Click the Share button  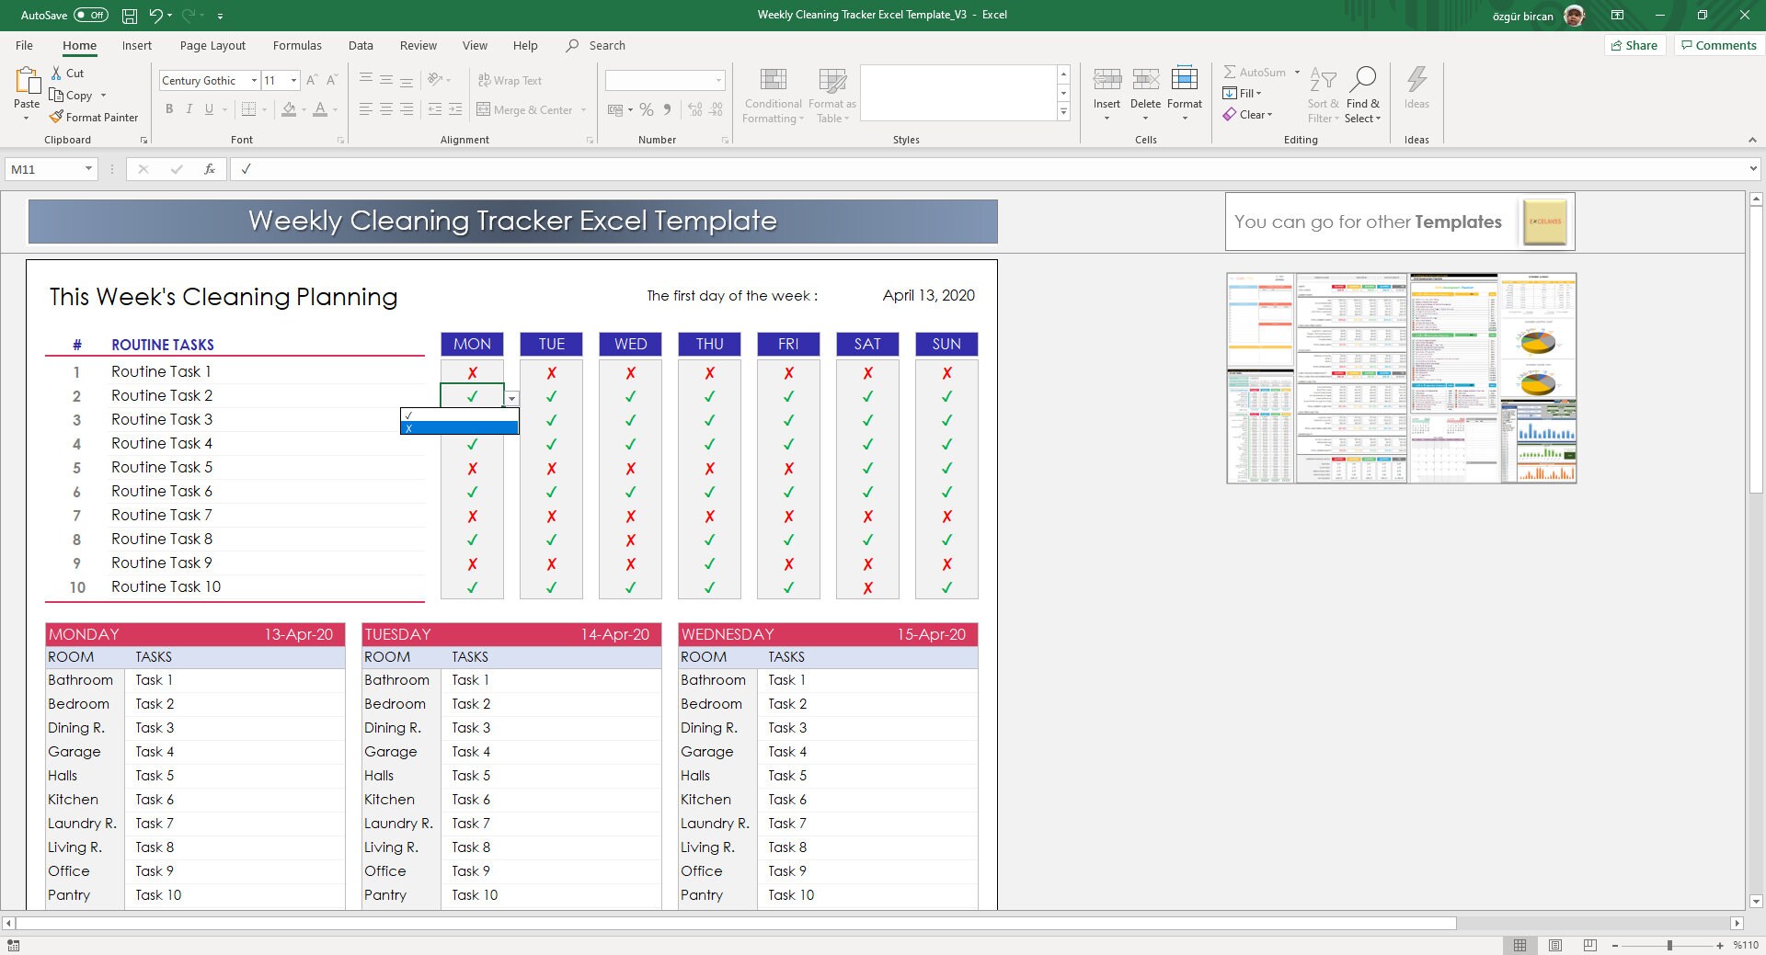click(x=1634, y=45)
